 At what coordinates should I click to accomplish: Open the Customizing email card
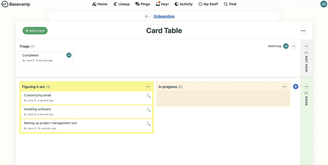[87, 98]
